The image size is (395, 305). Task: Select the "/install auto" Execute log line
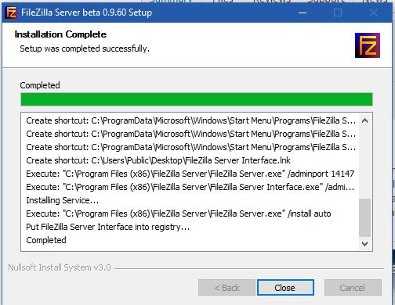(179, 213)
